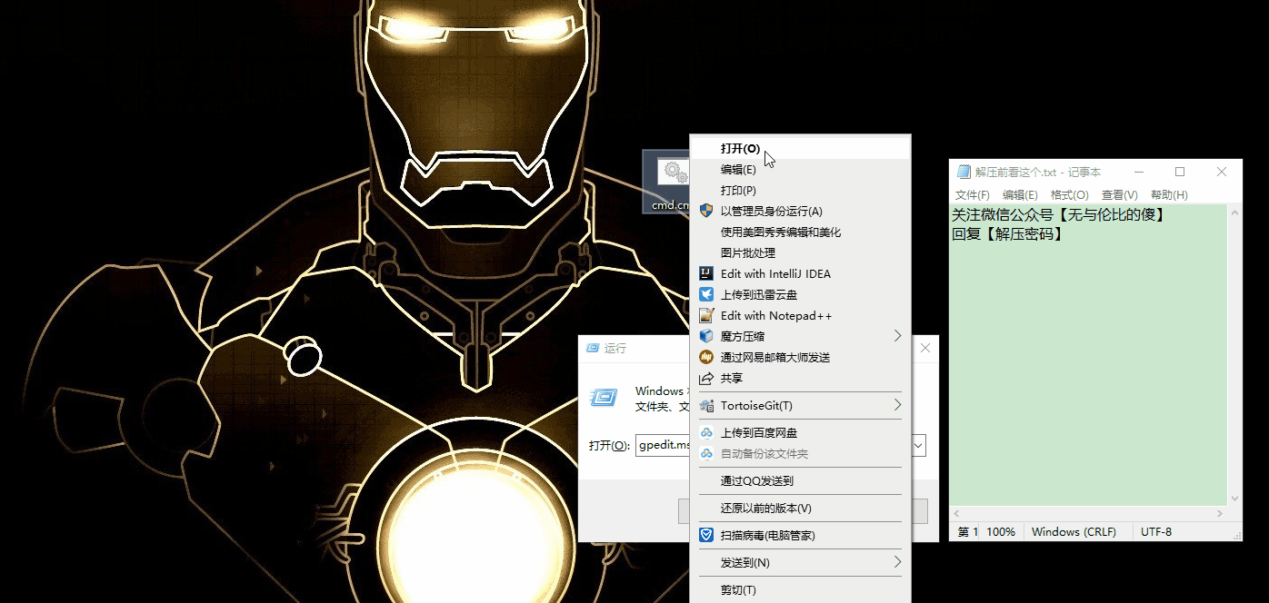This screenshot has width=1269, height=603.
Task: Run as administrator with 以管理员身份运行(A)
Action: pos(801,212)
